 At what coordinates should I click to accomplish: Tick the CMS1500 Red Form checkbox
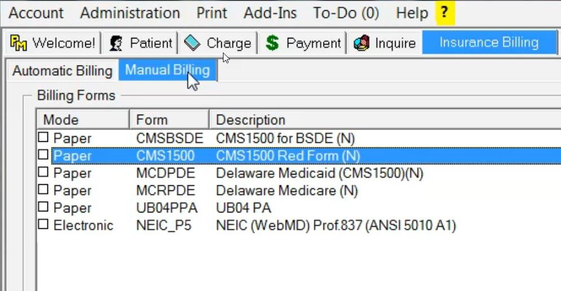click(x=43, y=155)
